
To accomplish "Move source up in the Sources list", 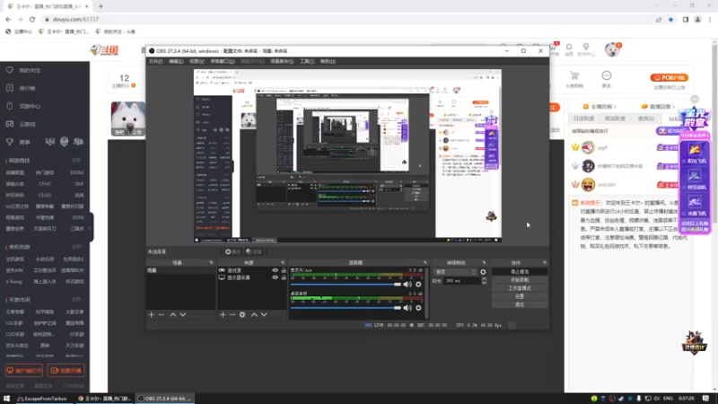I will tap(254, 315).
